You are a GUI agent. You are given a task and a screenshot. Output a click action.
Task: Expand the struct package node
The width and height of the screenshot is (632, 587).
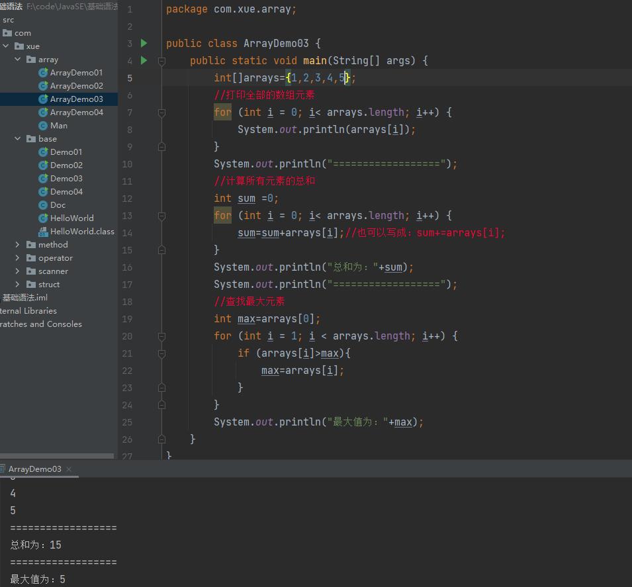pos(17,284)
